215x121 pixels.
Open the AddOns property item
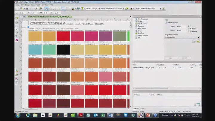click(141, 33)
